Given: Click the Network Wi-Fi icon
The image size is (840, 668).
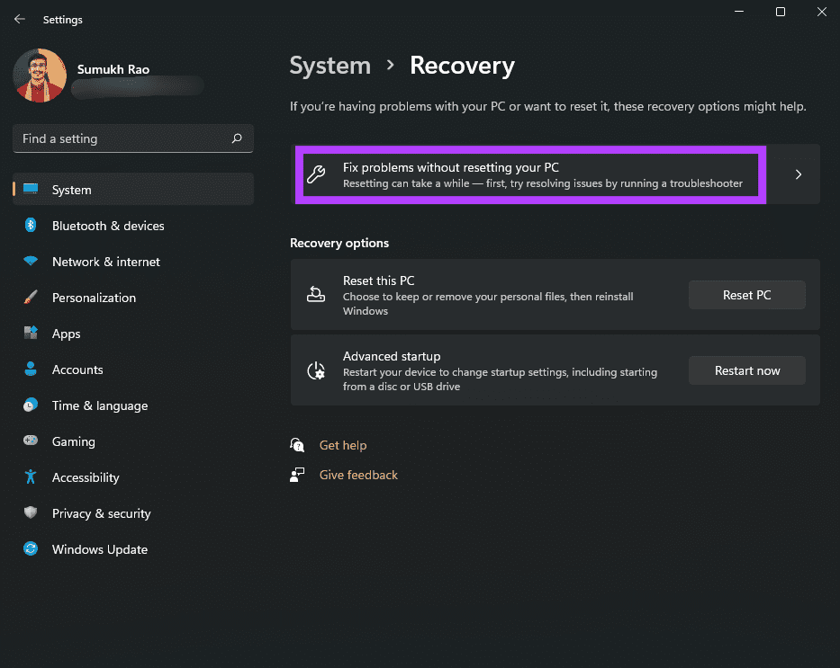Looking at the screenshot, I should coord(31,261).
